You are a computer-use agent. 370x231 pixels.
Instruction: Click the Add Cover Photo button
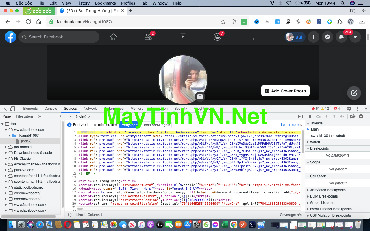click(x=285, y=91)
